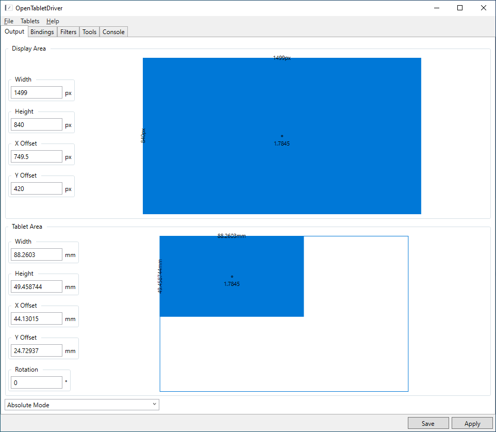Click the Tablet Area Height field
This screenshot has width=496, height=432.
37,286
